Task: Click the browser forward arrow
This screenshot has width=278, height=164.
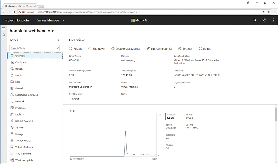Action: point(9,12)
